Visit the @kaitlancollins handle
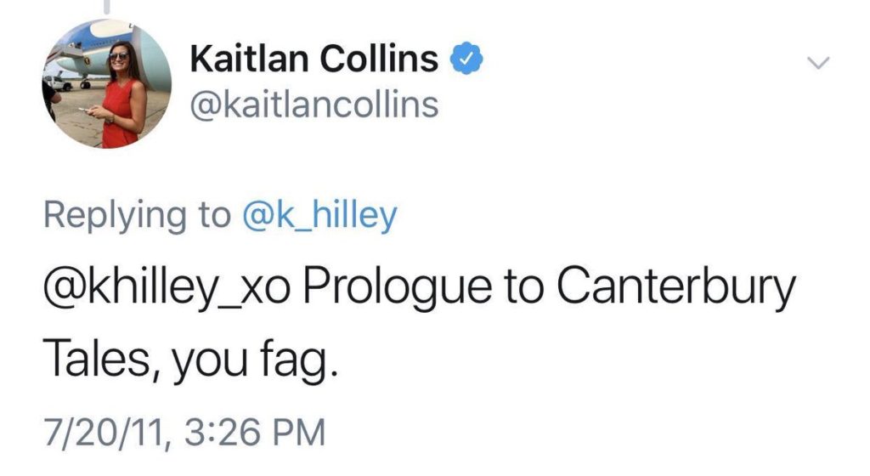The height and width of the screenshot is (476, 870). click(x=314, y=105)
